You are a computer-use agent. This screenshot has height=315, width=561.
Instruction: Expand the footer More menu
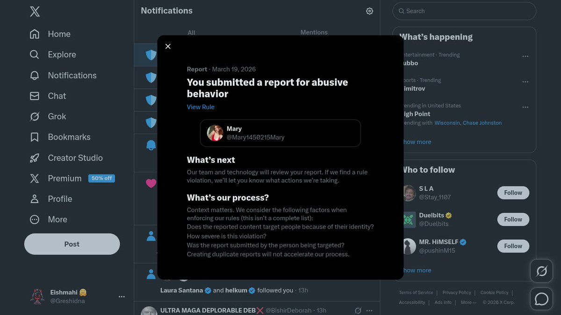click(468, 302)
